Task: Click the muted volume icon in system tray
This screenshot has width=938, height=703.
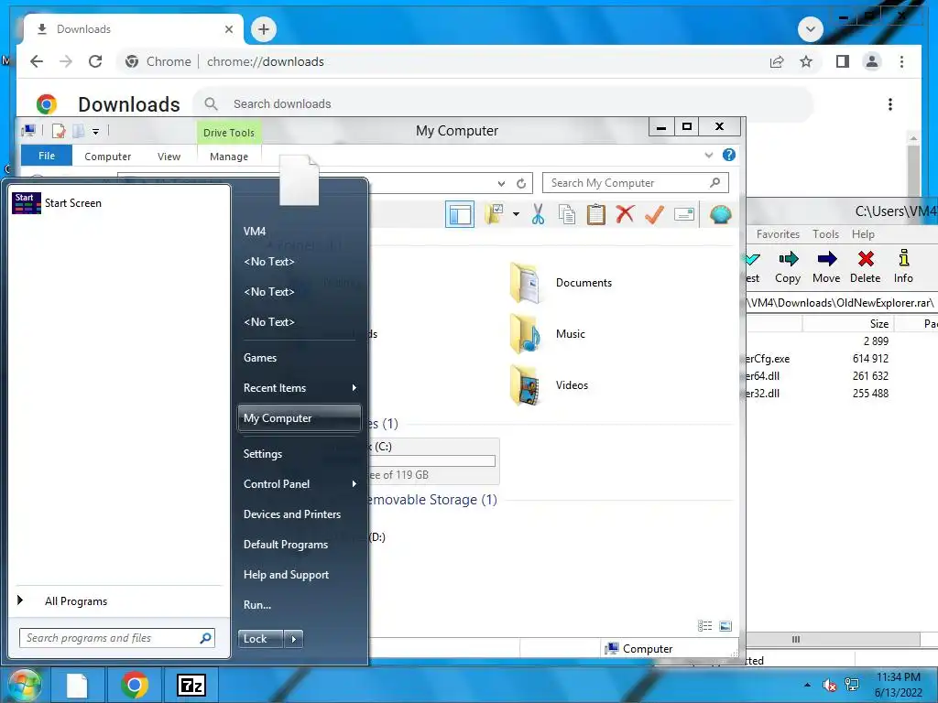Action: click(x=829, y=685)
